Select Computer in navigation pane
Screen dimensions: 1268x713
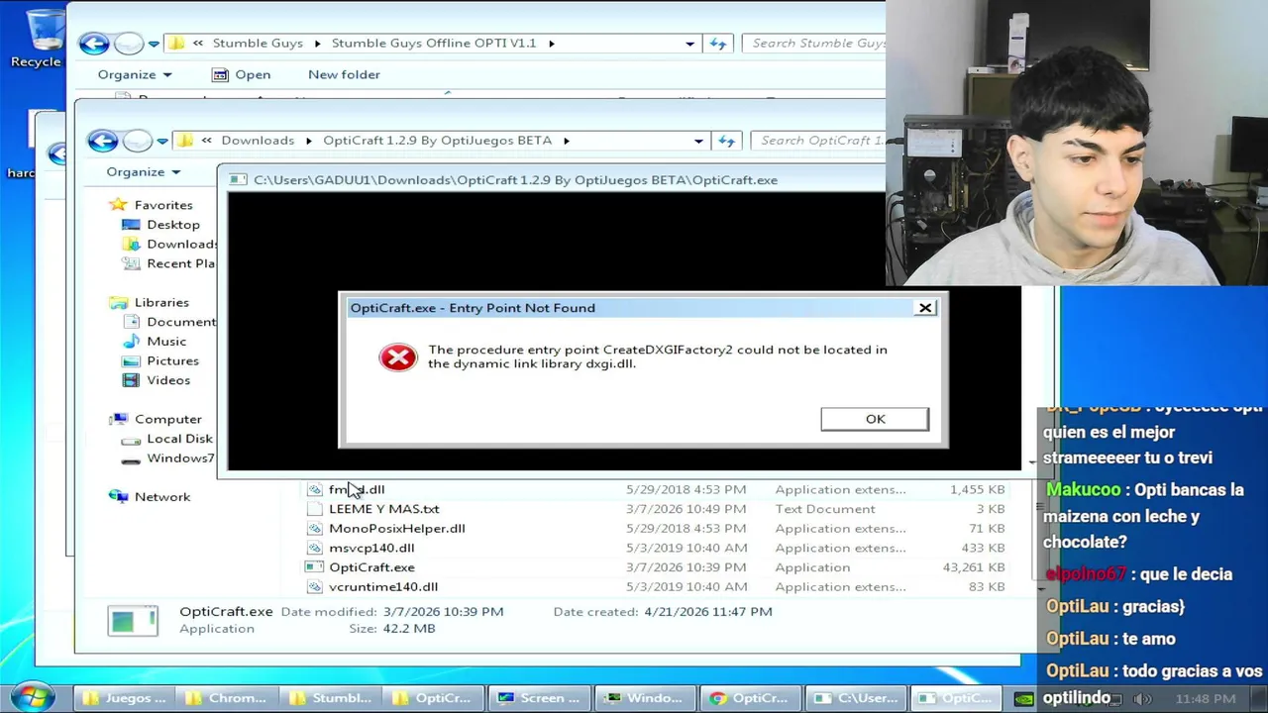point(156,419)
